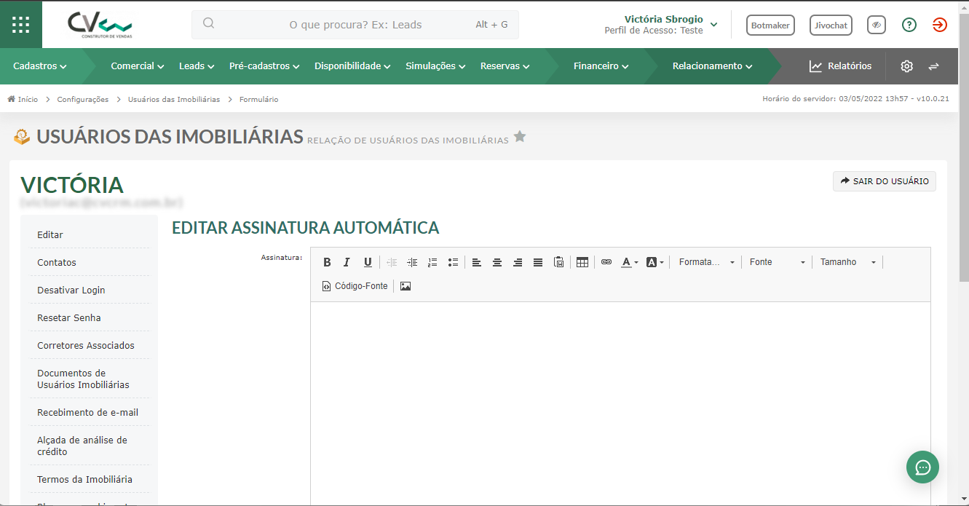Insert an image into the signature

[x=406, y=286]
